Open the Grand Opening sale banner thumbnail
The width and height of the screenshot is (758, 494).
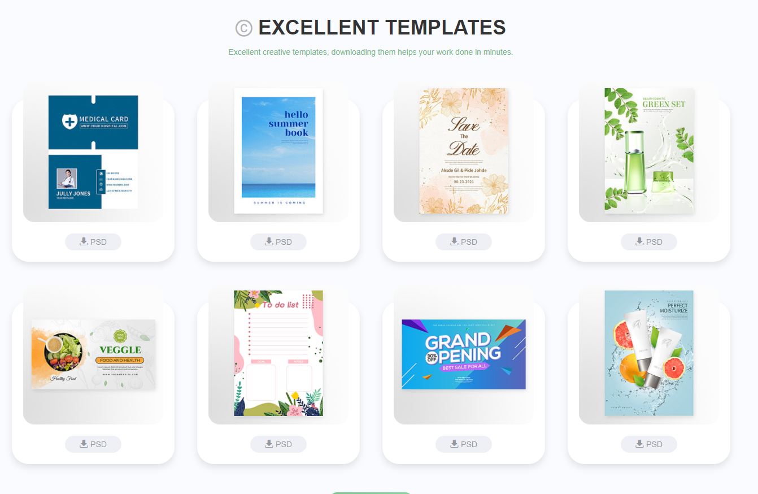(464, 354)
